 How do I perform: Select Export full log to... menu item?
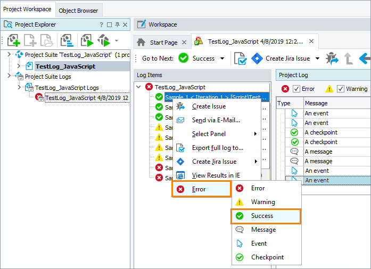coord(217,148)
